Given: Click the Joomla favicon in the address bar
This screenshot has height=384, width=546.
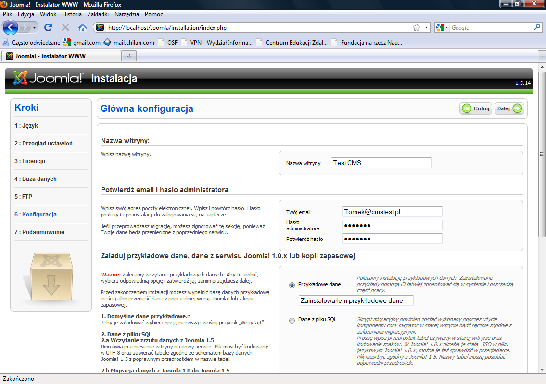Looking at the screenshot, I should pos(100,27).
